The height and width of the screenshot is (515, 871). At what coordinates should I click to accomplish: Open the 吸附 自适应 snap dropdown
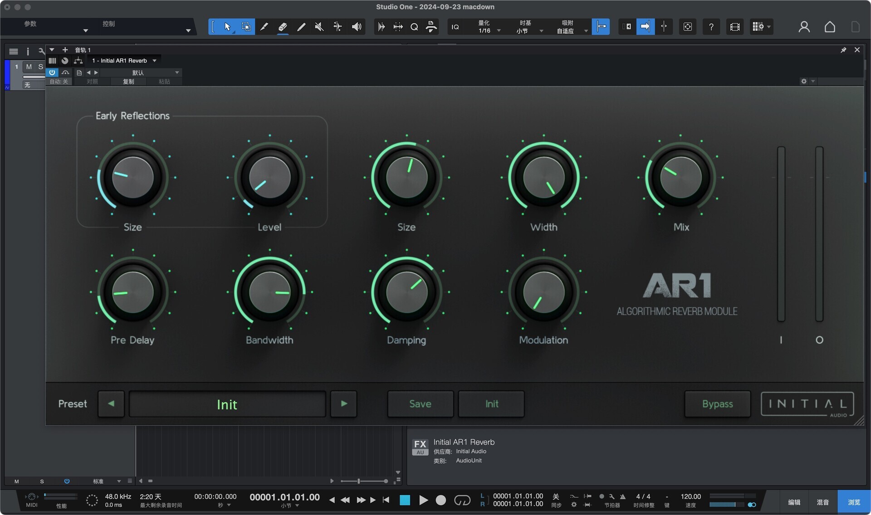point(571,27)
